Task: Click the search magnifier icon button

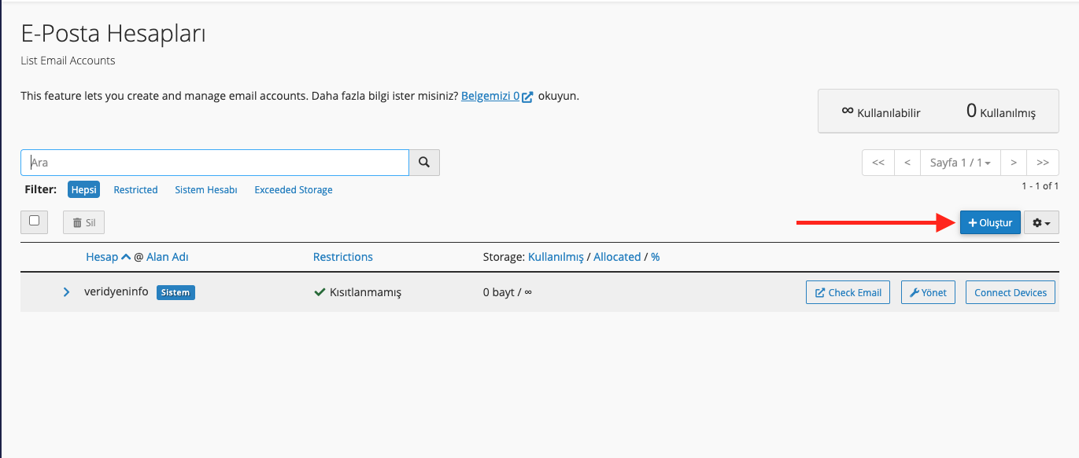Action: [x=424, y=163]
